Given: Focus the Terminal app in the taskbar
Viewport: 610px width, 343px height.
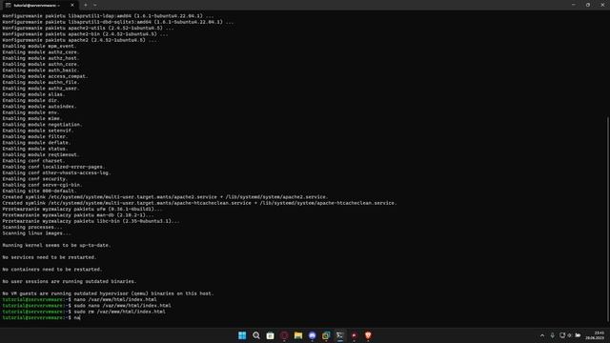Looking at the screenshot, I should pos(340,335).
